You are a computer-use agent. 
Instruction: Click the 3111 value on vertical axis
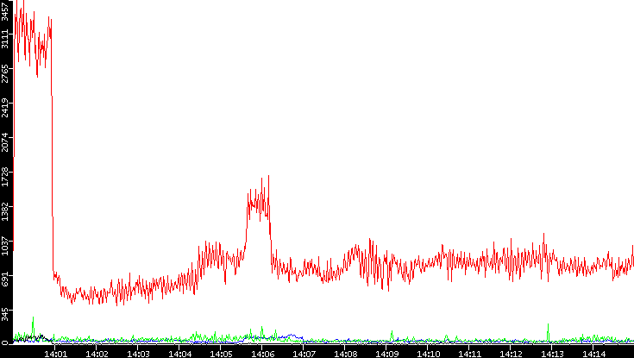(x=5, y=39)
